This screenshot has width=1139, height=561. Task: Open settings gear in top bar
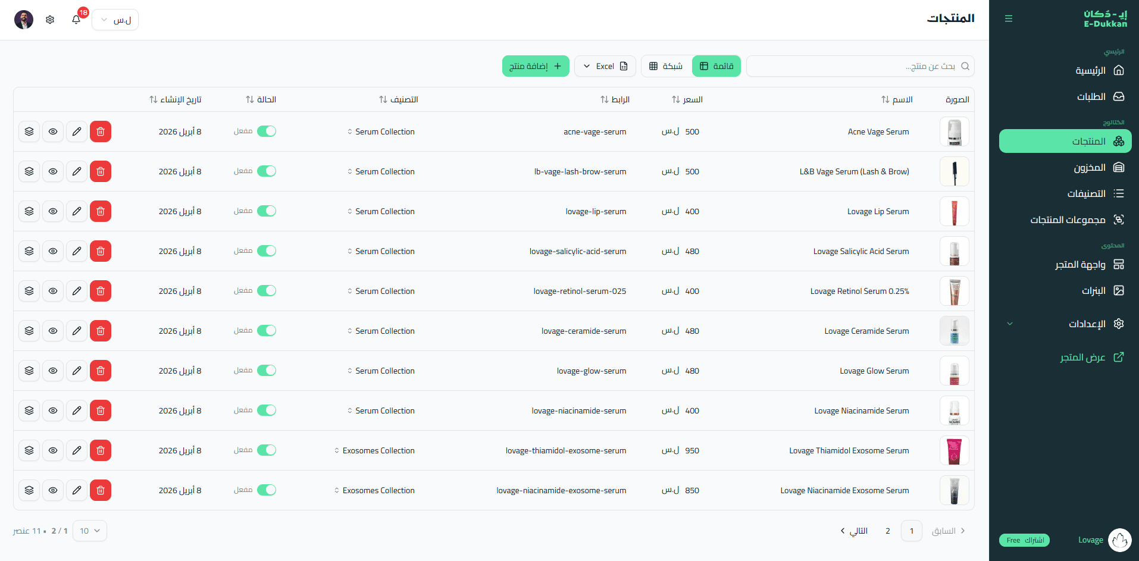[50, 20]
